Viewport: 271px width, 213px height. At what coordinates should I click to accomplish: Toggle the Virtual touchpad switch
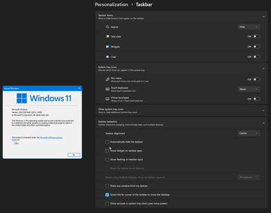click(x=256, y=99)
